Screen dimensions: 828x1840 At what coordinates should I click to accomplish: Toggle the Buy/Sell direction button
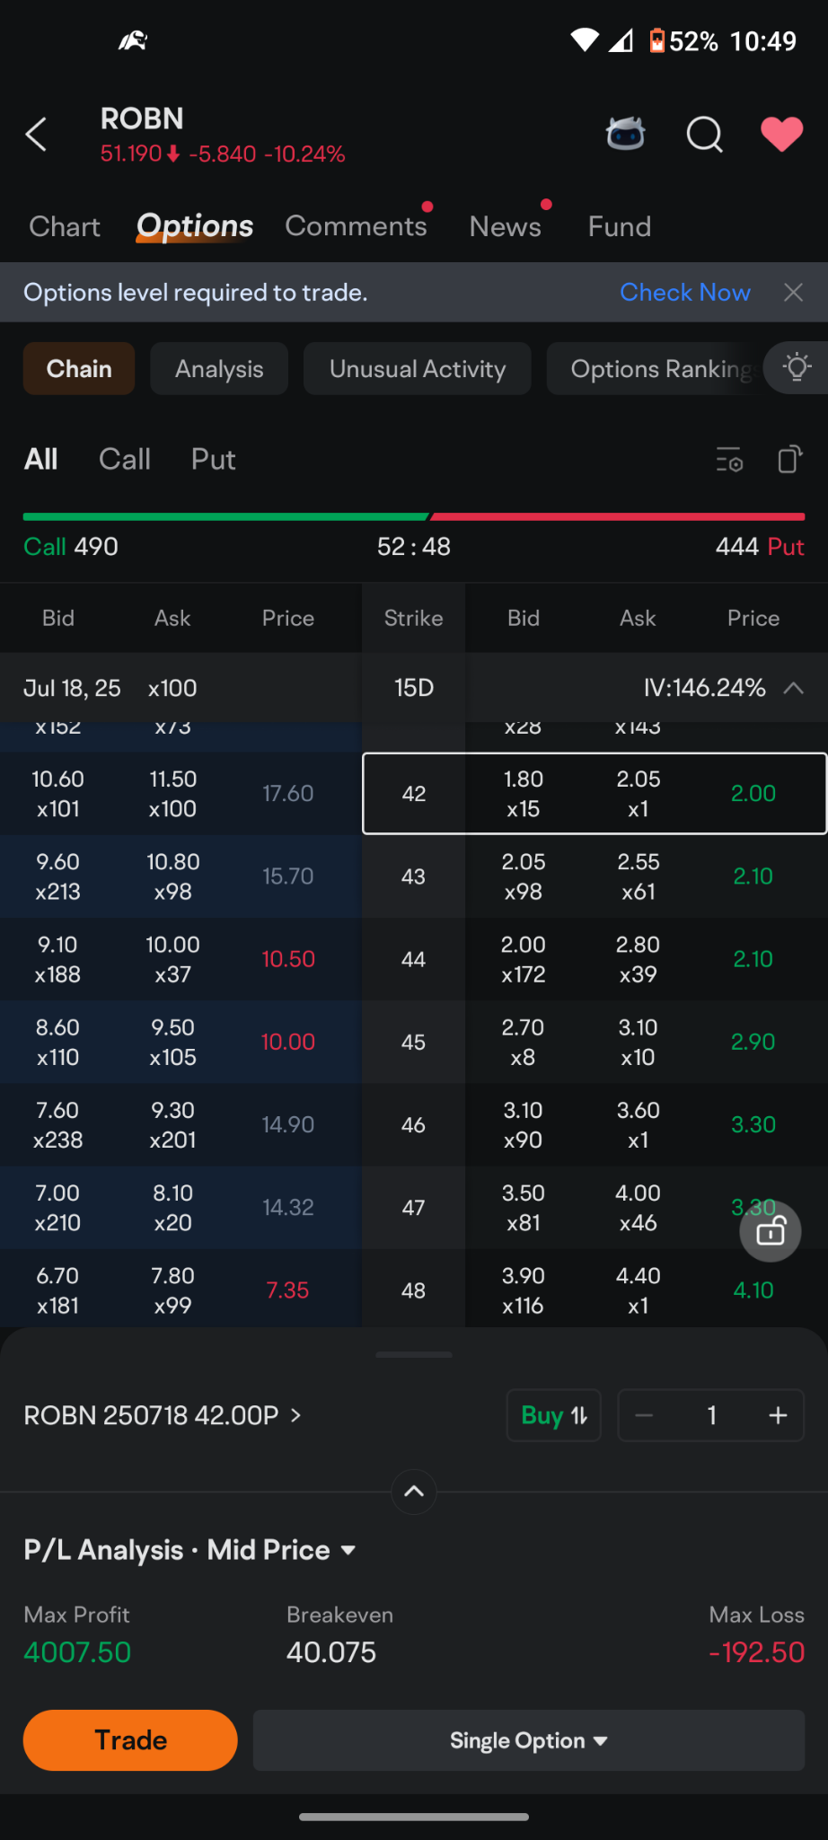point(554,1415)
